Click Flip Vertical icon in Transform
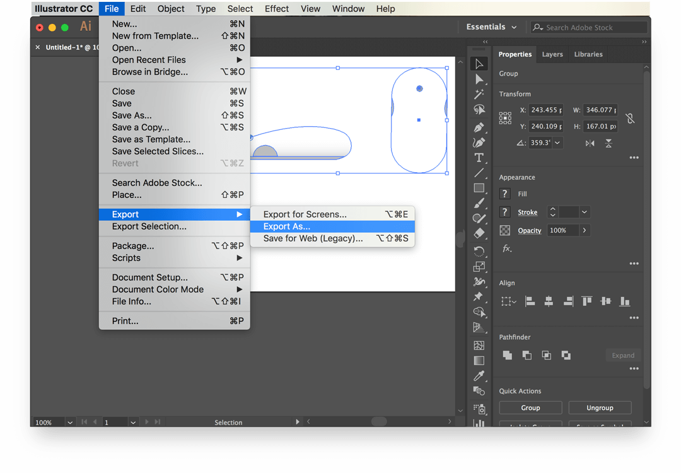Screen dimensions: 681x473 point(608,143)
